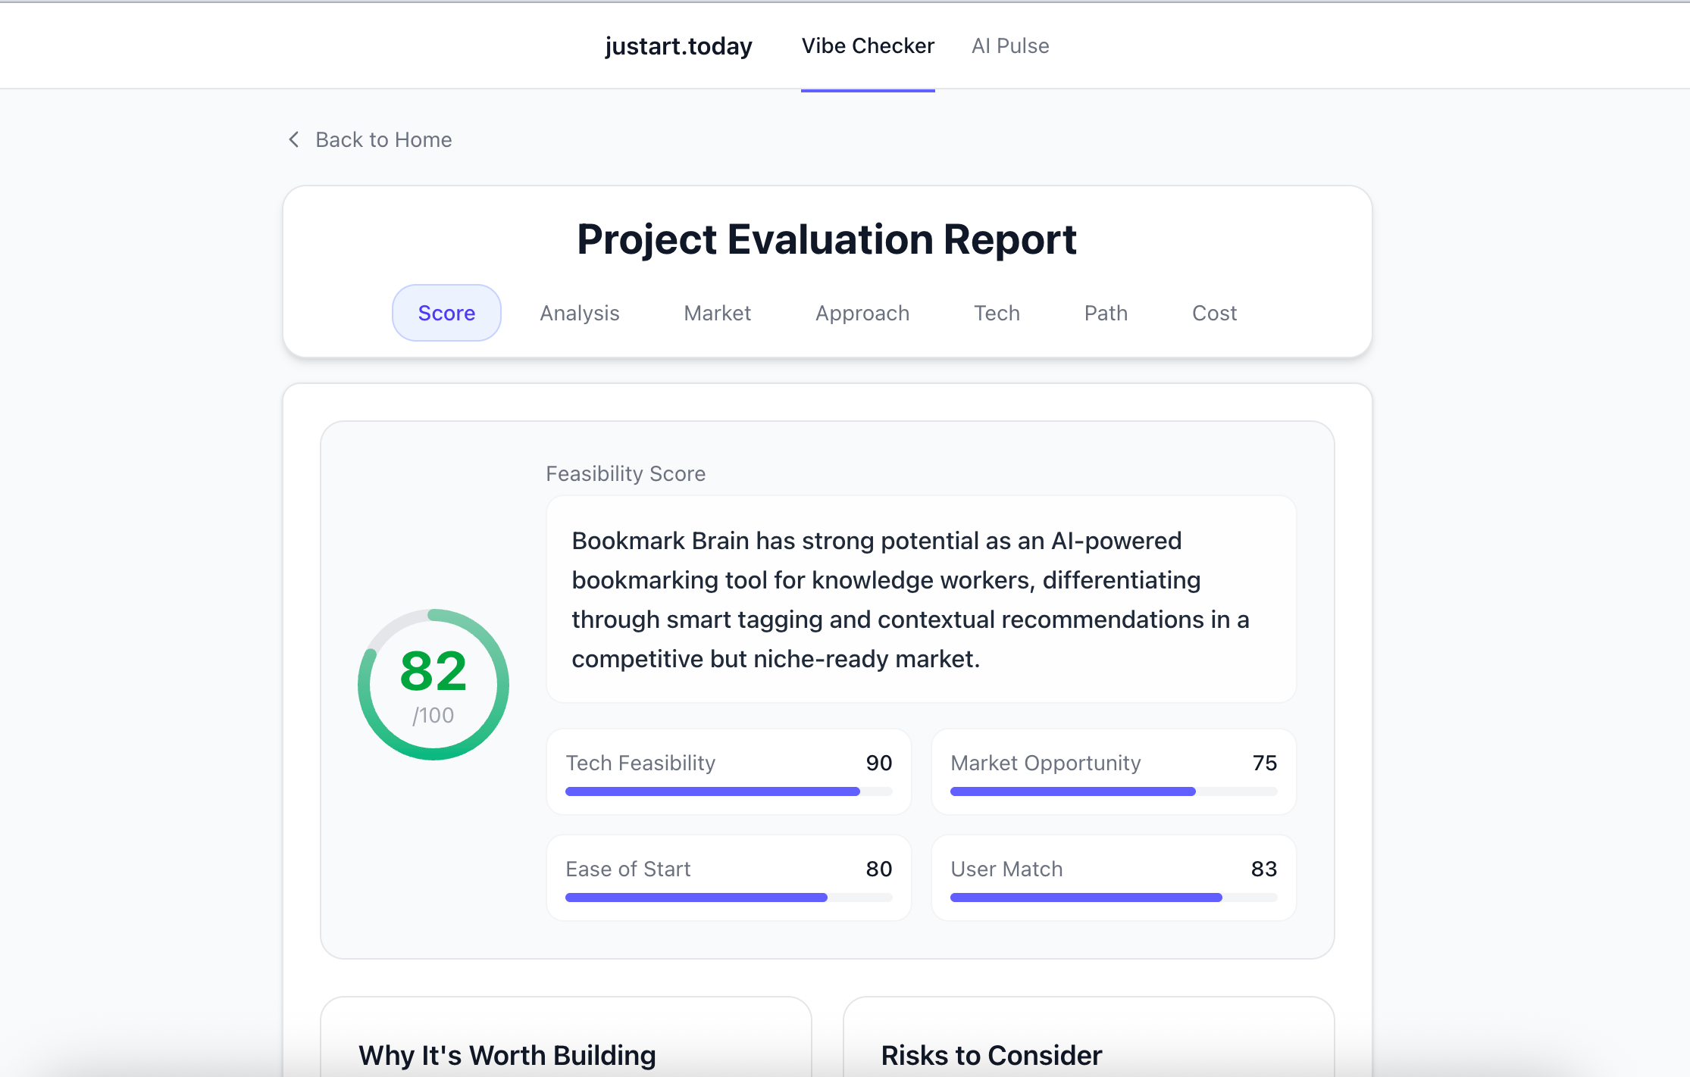Click the User Match progress bar
This screenshot has height=1077, width=1690.
point(1113,897)
